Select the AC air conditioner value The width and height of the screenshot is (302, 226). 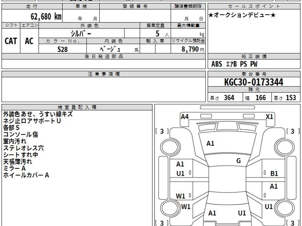[x=29, y=41]
